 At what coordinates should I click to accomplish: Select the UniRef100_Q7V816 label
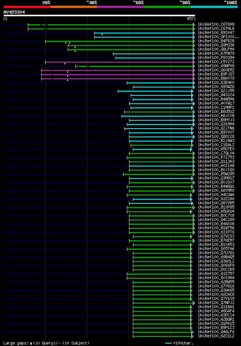[x=216, y=286]
